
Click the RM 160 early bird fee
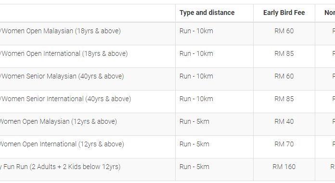(x=284, y=167)
